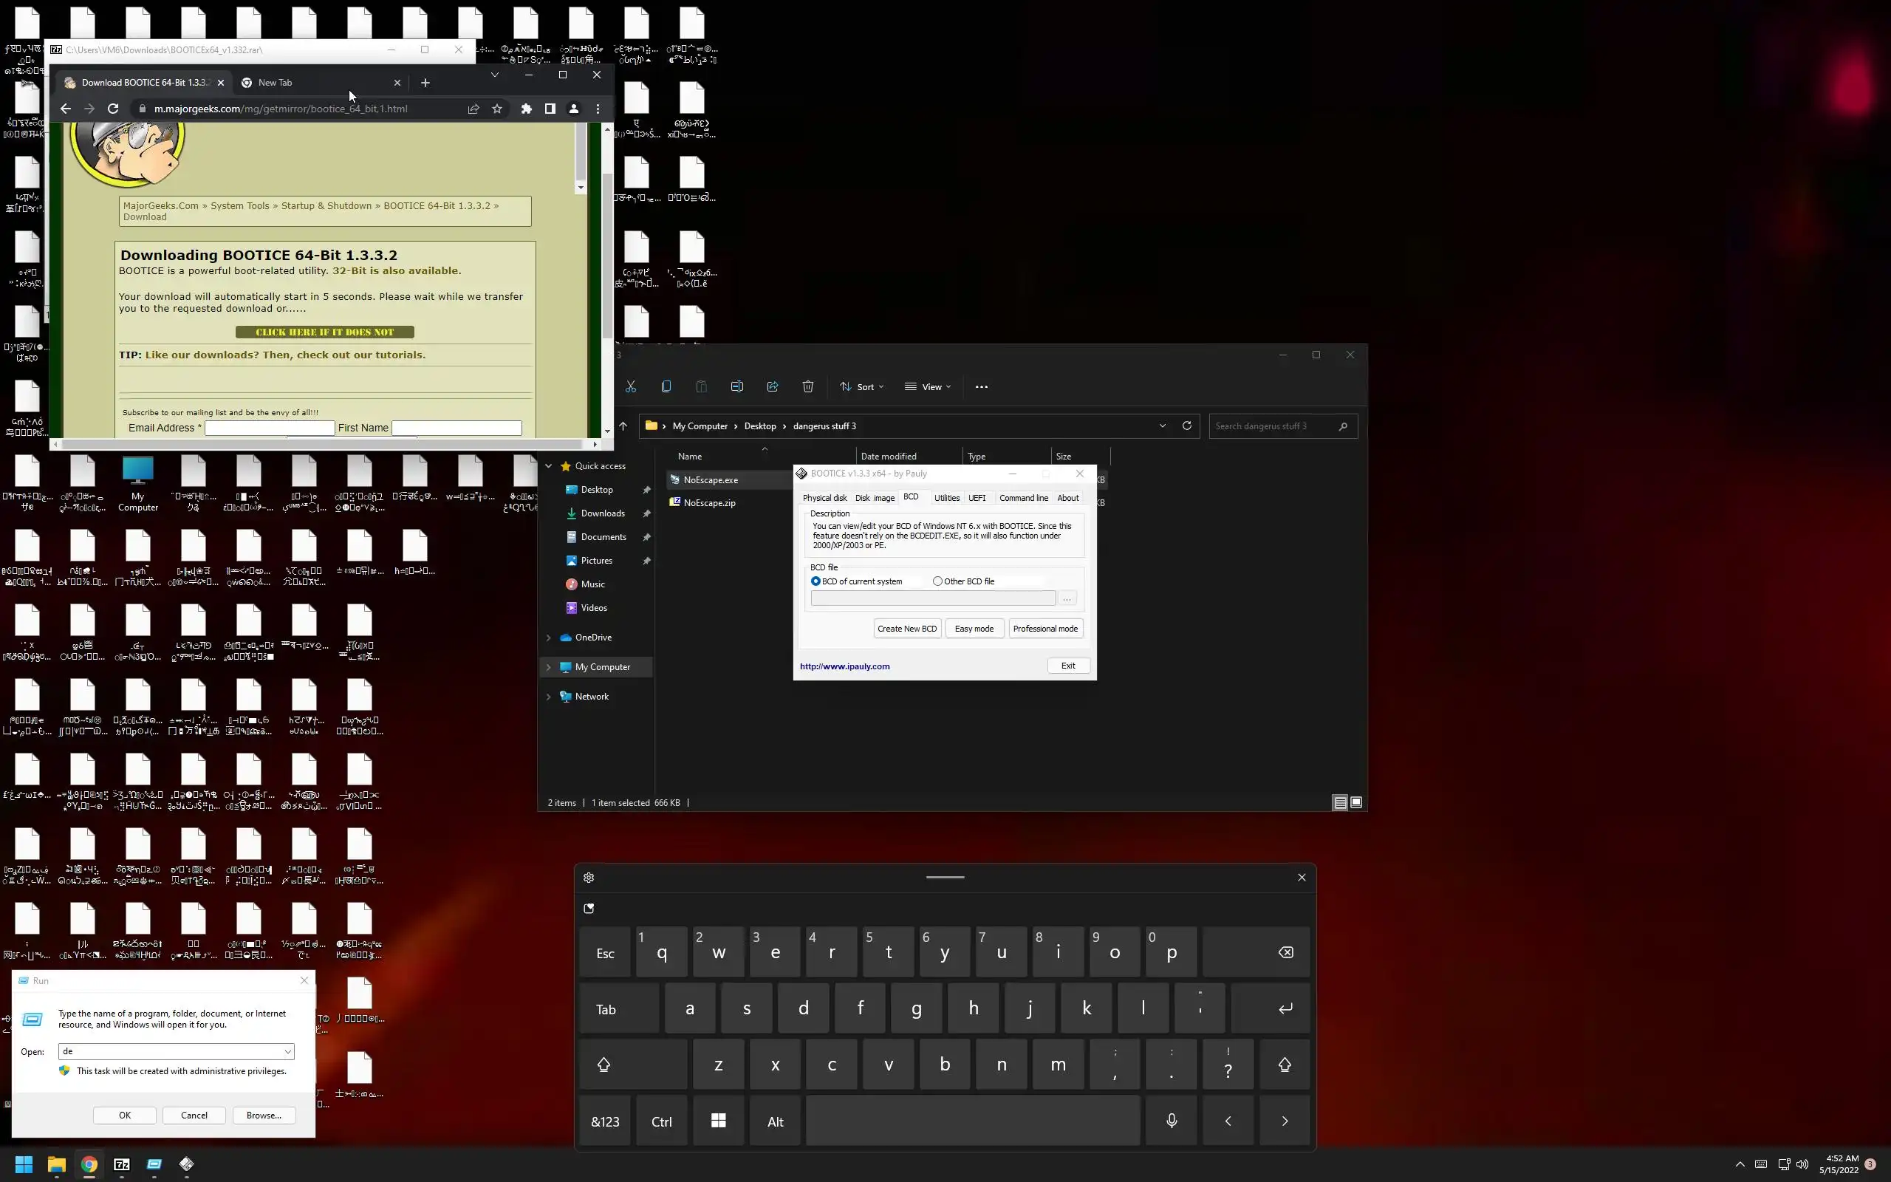Select Other BCD file radio button

pyautogui.click(x=937, y=581)
